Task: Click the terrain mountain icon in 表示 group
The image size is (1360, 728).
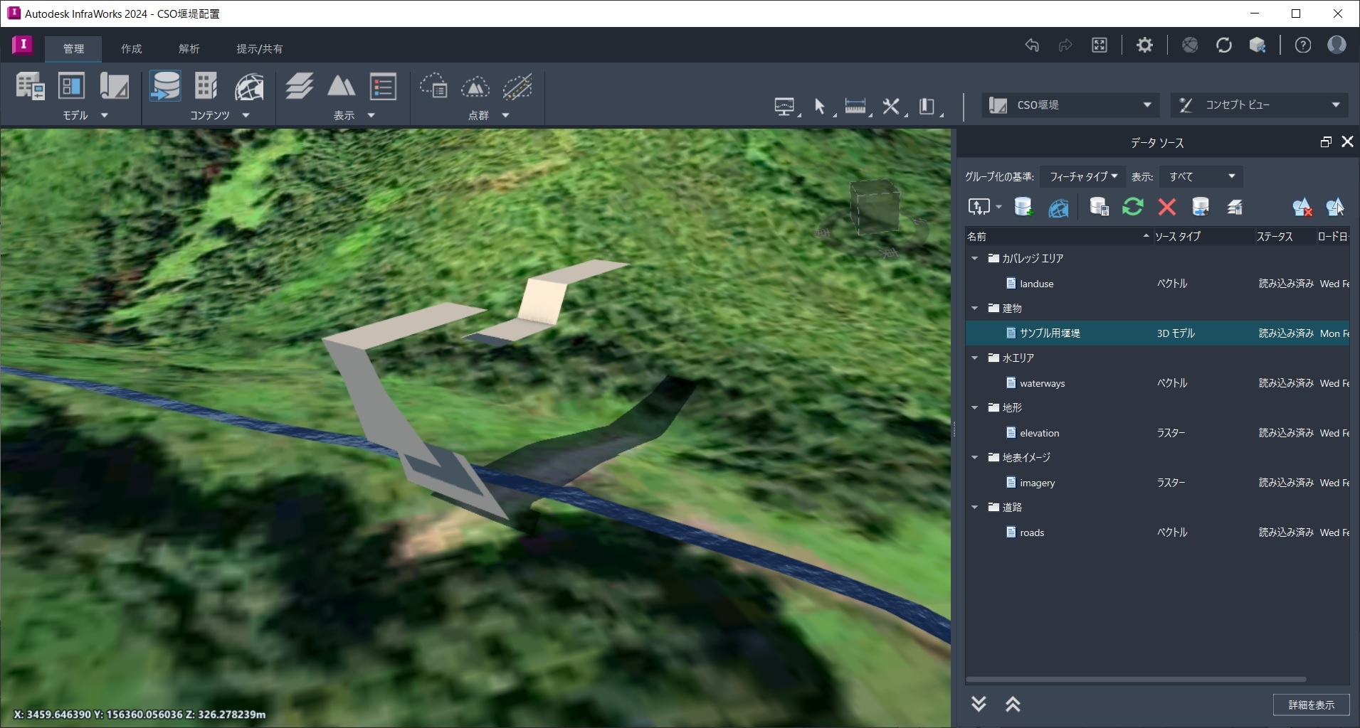Action: tap(340, 87)
